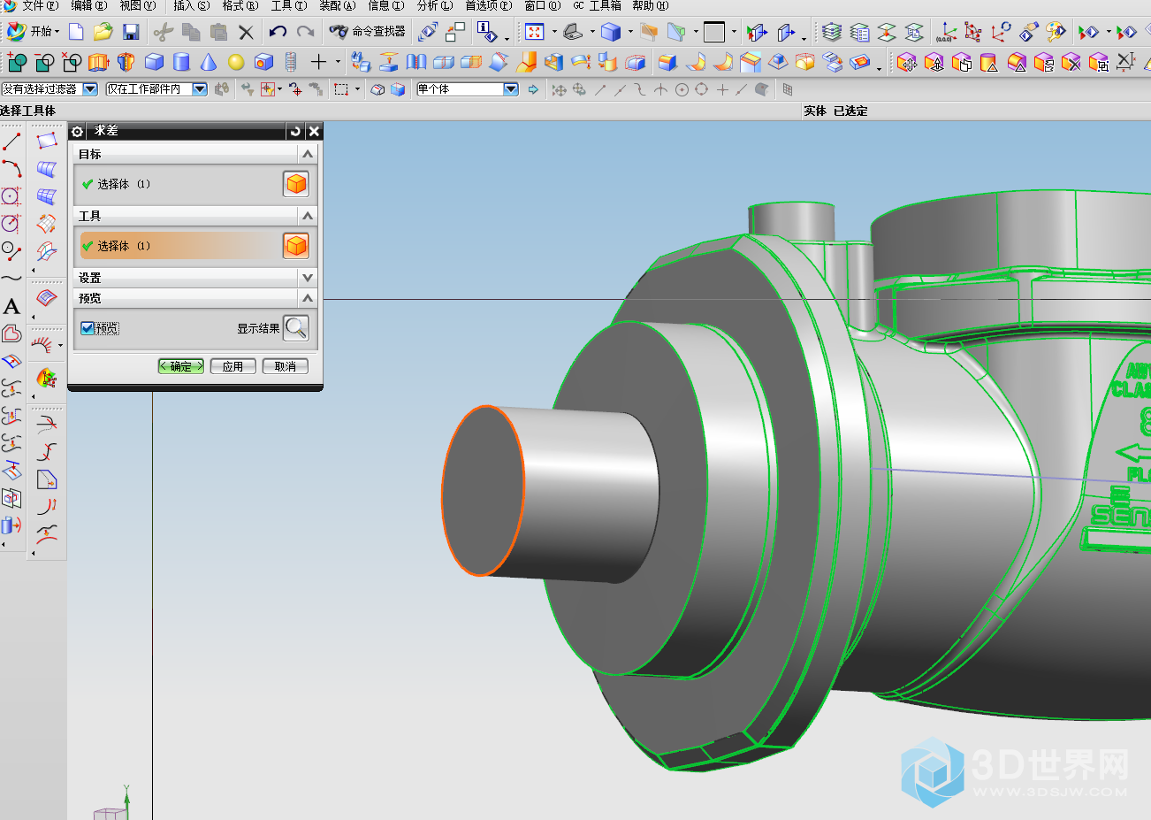This screenshot has width=1151, height=820.
Task: Click the Hole feature icon
Action: pyautogui.click(x=263, y=62)
